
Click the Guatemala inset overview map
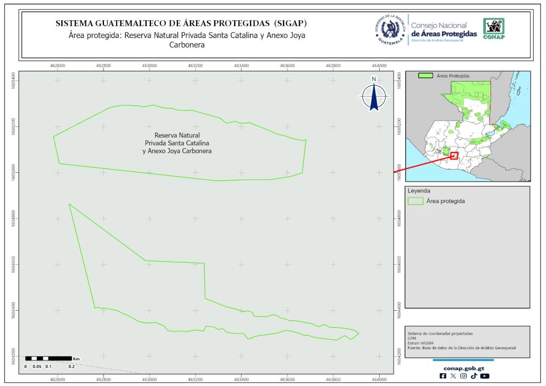[x=468, y=128]
